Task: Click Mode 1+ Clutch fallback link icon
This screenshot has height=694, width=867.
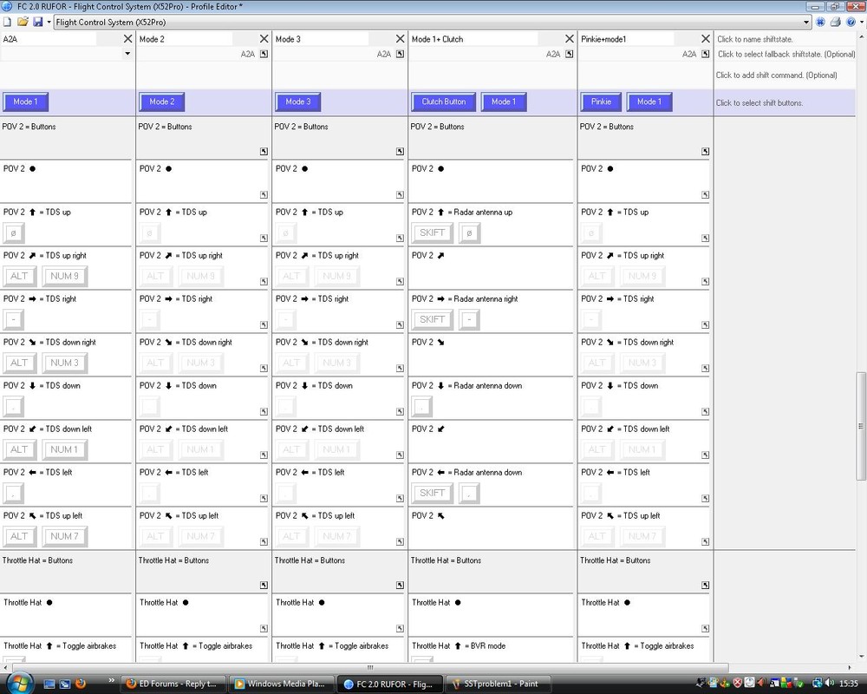Action: click(569, 55)
